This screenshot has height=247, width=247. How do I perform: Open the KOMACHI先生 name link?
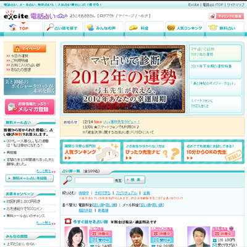click(x=162, y=228)
